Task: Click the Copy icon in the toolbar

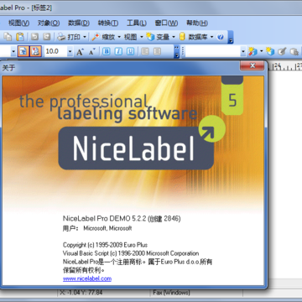Action: (8, 37)
